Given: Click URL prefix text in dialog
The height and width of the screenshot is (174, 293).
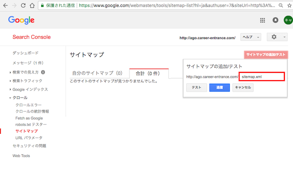Looking at the screenshot, I should coord(212,77).
